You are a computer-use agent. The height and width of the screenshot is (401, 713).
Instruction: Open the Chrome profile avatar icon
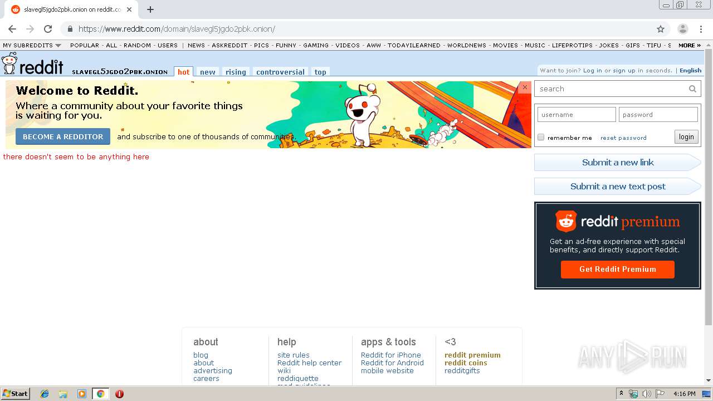(683, 29)
